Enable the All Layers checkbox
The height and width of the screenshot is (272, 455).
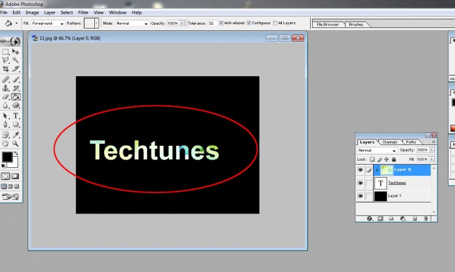pos(275,23)
